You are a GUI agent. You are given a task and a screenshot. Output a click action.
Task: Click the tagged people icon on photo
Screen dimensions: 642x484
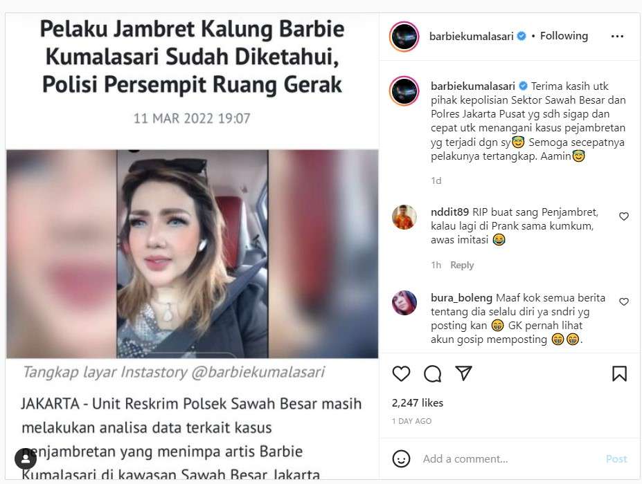coord(26,458)
